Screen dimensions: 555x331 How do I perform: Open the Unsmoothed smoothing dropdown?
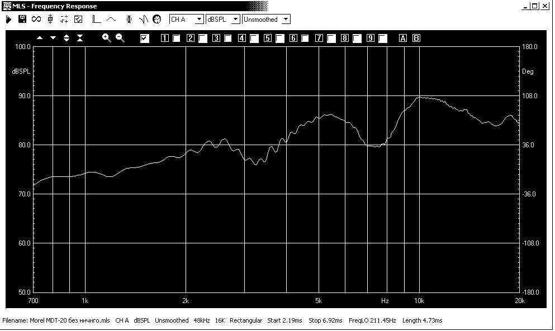click(x=286, y=20)
